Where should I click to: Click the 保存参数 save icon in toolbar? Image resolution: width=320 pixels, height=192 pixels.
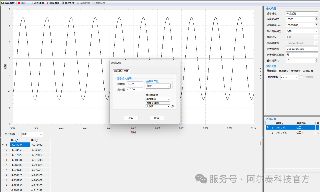[2, 3]
